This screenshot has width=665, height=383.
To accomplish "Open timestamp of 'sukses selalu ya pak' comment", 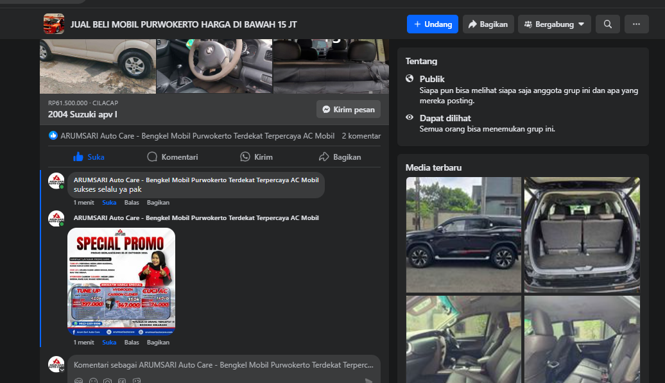I will coord(84,203).
